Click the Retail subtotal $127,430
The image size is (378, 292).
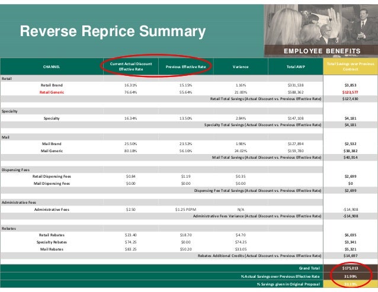coord(350,99)
